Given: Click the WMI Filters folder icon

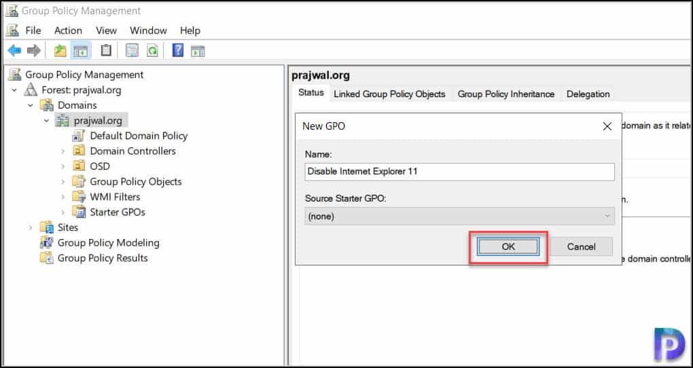Looking at the screenshot, I should point(79,197).
